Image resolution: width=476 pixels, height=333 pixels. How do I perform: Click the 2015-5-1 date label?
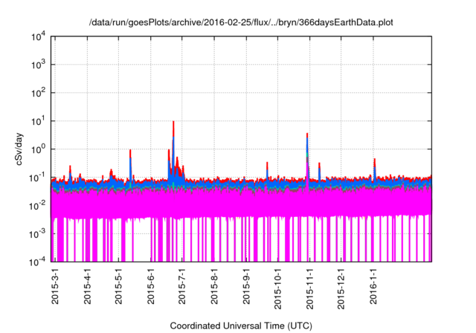(118, 286)
